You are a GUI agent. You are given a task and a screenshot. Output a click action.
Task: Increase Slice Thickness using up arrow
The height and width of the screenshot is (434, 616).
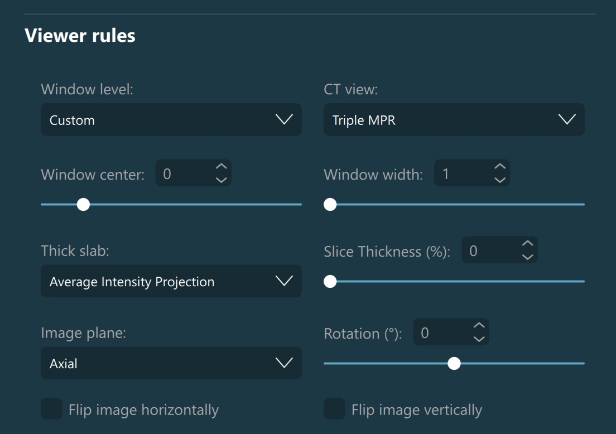tap(527, 244)
